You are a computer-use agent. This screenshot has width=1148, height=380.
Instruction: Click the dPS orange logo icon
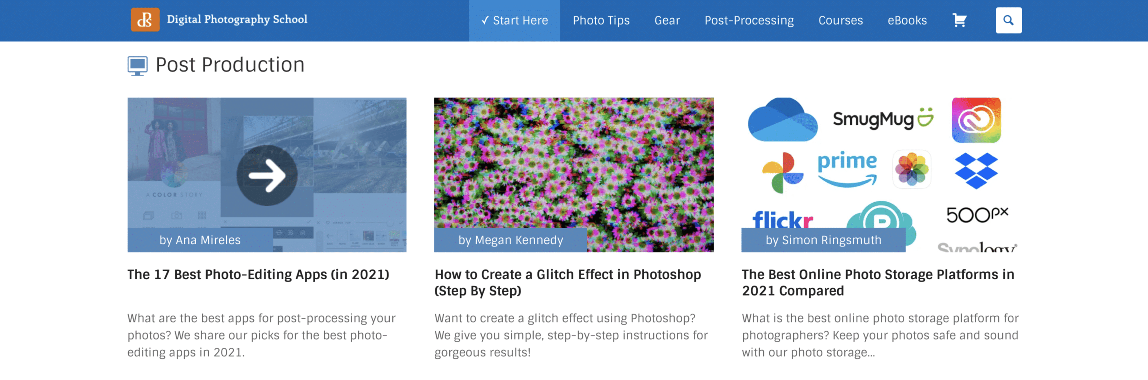click(x=145, y=20)
